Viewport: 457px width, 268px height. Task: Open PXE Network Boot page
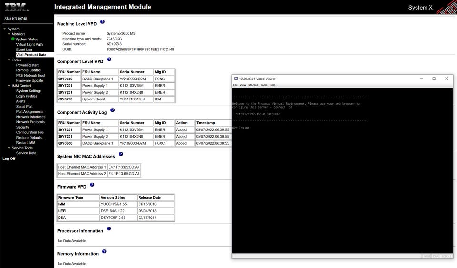[30, 75]
